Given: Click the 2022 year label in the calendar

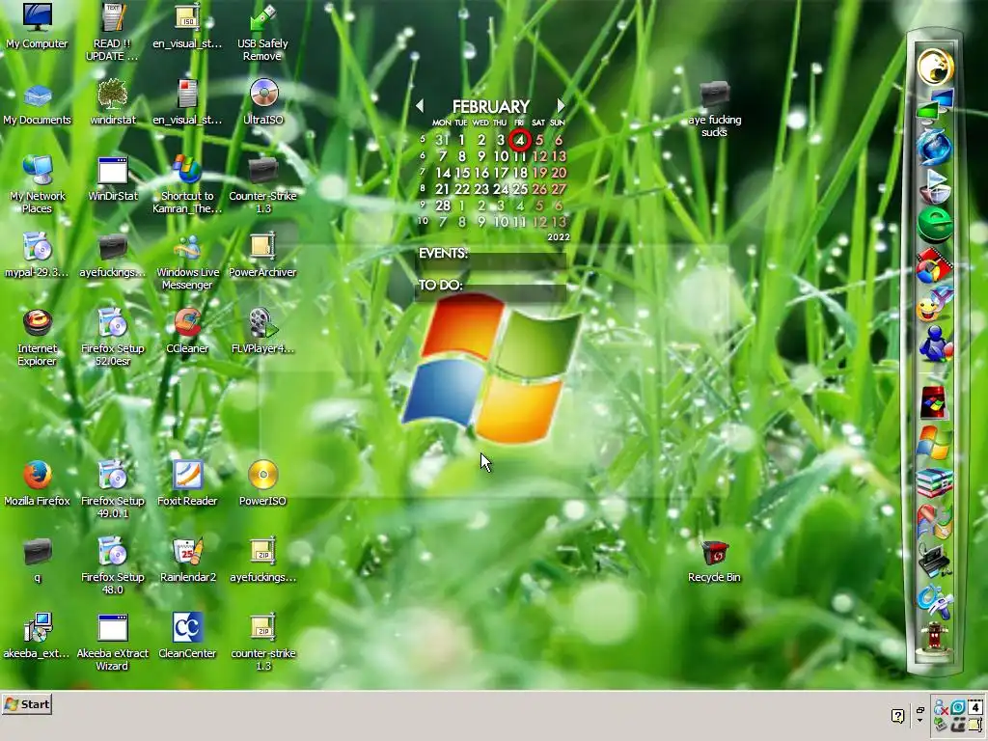Looking at the screenshot, I should pyautogui.click(x=559, y=237).
